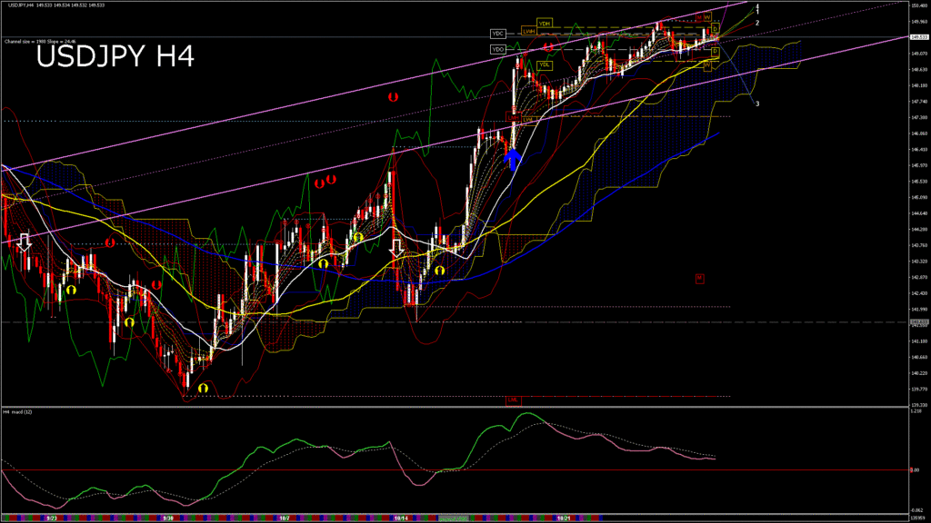The width and height of the screenshot is (931, 523).
Task: Select the white down arrow near 10/14
Action: [x=396, y=246]
